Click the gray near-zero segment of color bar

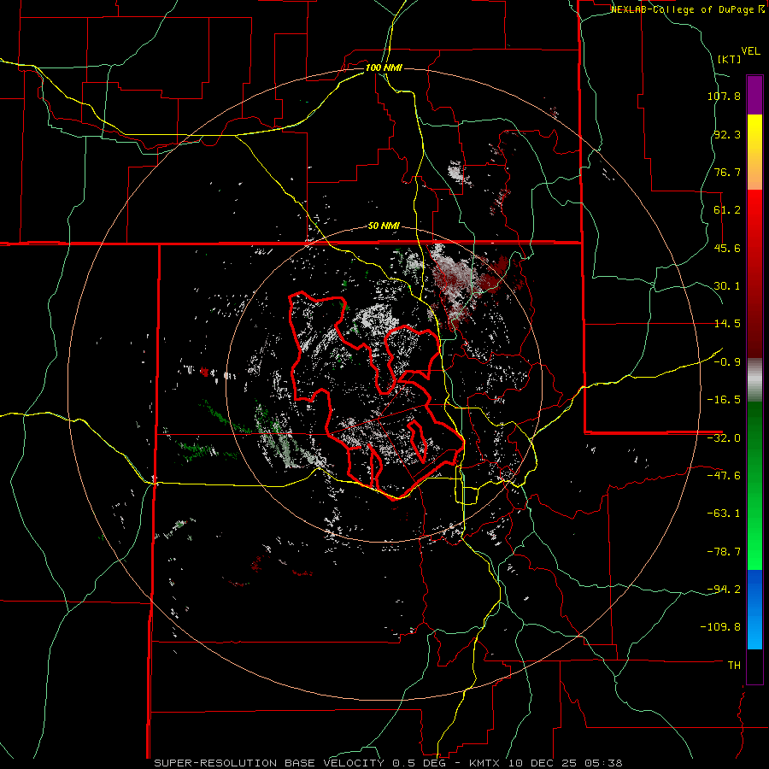pyautogui.click(x=754, y=379)
